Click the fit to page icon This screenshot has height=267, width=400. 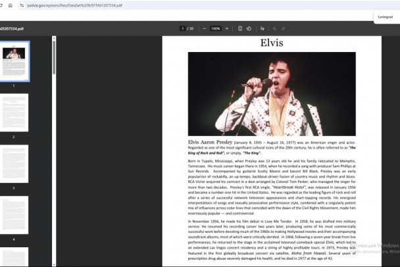pos(240,29)
